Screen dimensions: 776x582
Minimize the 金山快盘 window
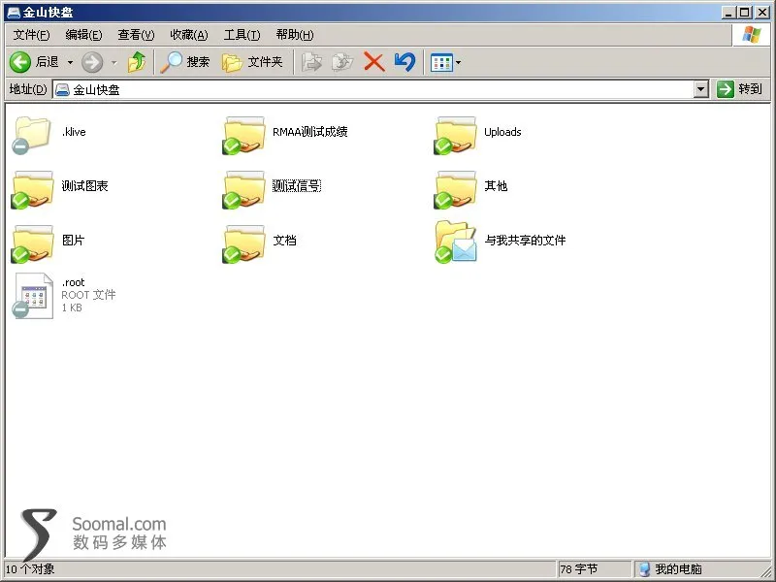coord(727,13)
